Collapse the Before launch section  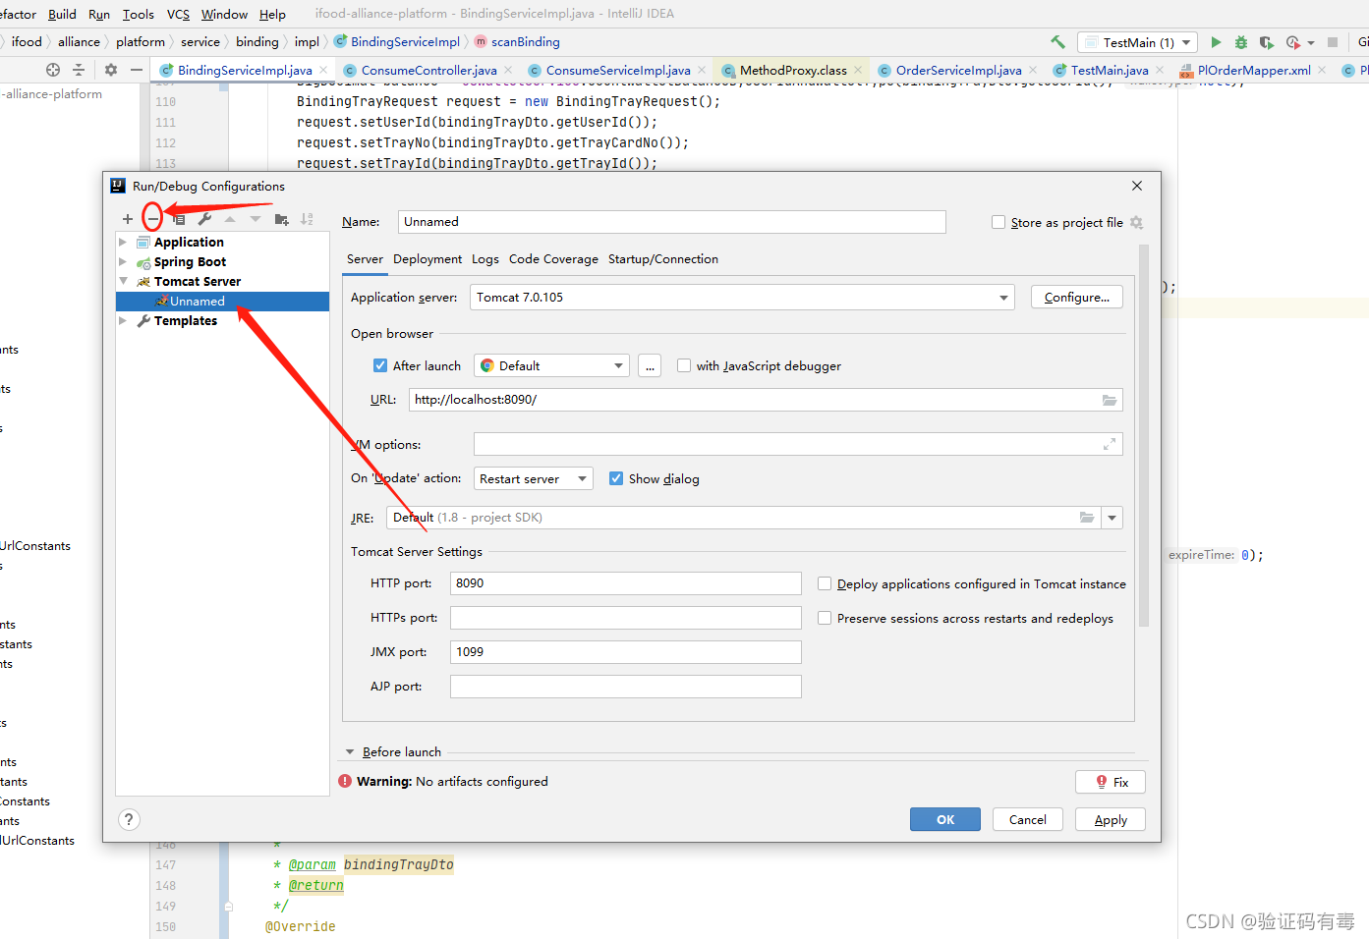[x=350, y=752]
